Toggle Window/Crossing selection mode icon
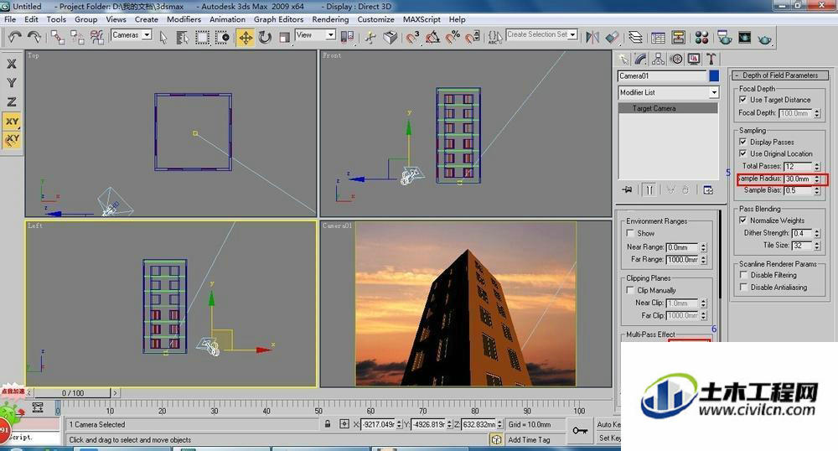This screenshot has width=838, height=451. coord(222,37)
